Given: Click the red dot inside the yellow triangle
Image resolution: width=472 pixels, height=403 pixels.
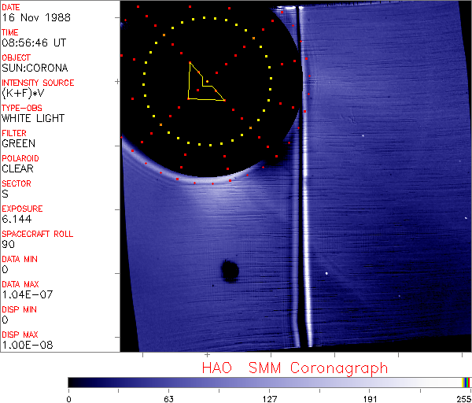Looking at the screenshot, I should click(x=207, y=82).
